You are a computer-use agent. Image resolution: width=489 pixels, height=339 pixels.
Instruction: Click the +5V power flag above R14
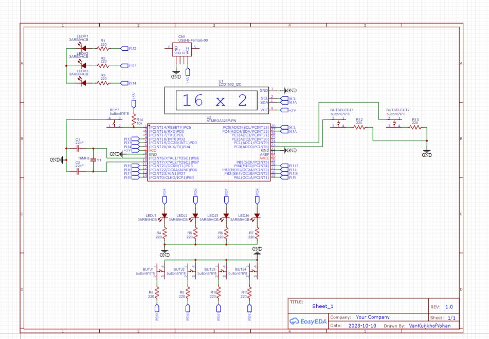[134, 103]
